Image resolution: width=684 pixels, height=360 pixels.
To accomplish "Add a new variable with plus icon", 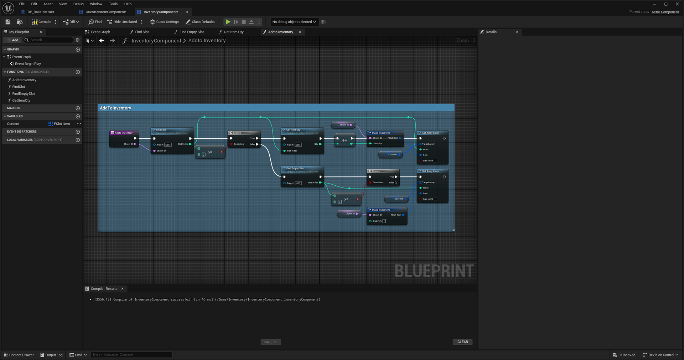I will pyautogui.click(x=78, y=116).
